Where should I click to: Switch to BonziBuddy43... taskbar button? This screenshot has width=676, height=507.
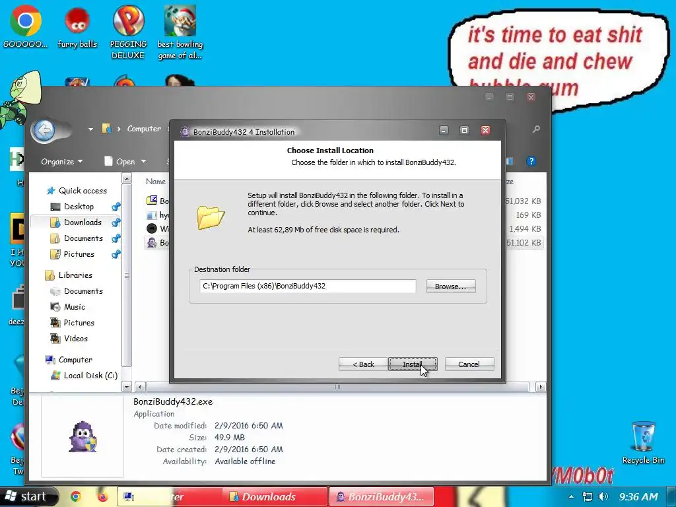(x=382, y=496)
